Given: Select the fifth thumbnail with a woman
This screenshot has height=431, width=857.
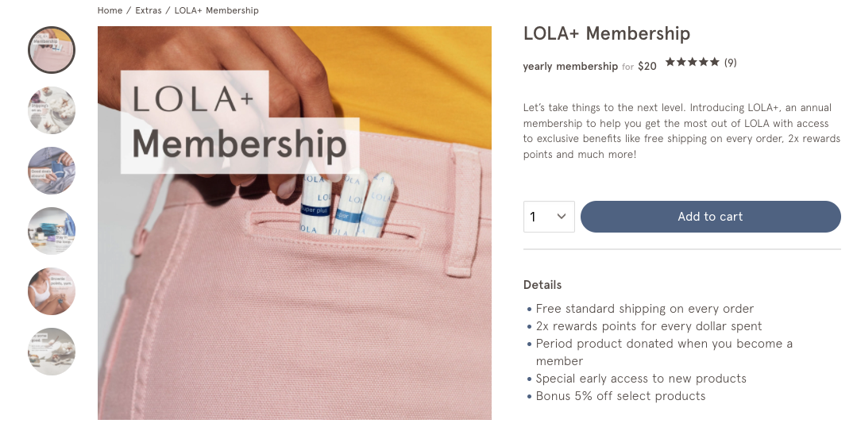Looking at the screenshot, I should click(52, 291).
